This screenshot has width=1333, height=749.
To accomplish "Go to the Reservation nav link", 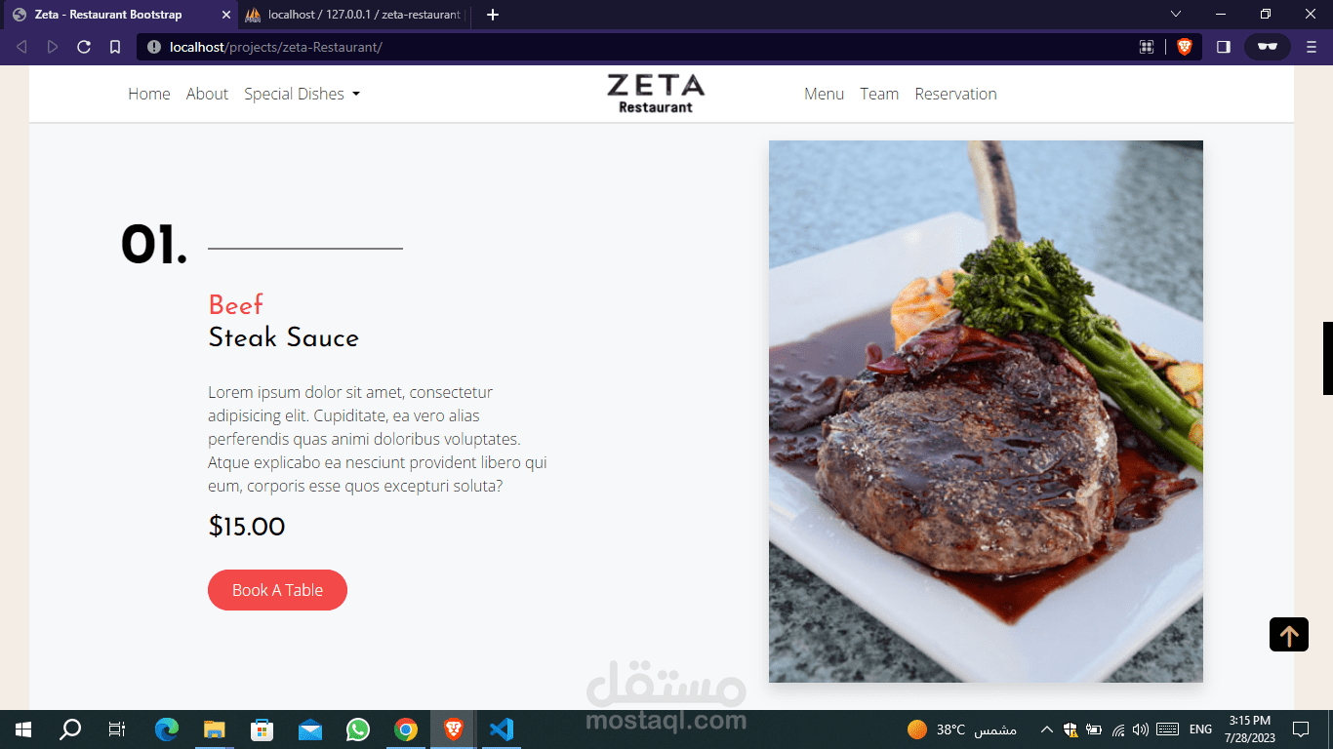I will pyautogui.click(x=955, y=94).
